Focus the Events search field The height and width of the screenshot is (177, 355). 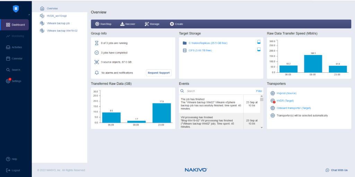pyautogui.click(x=219, y=91)
